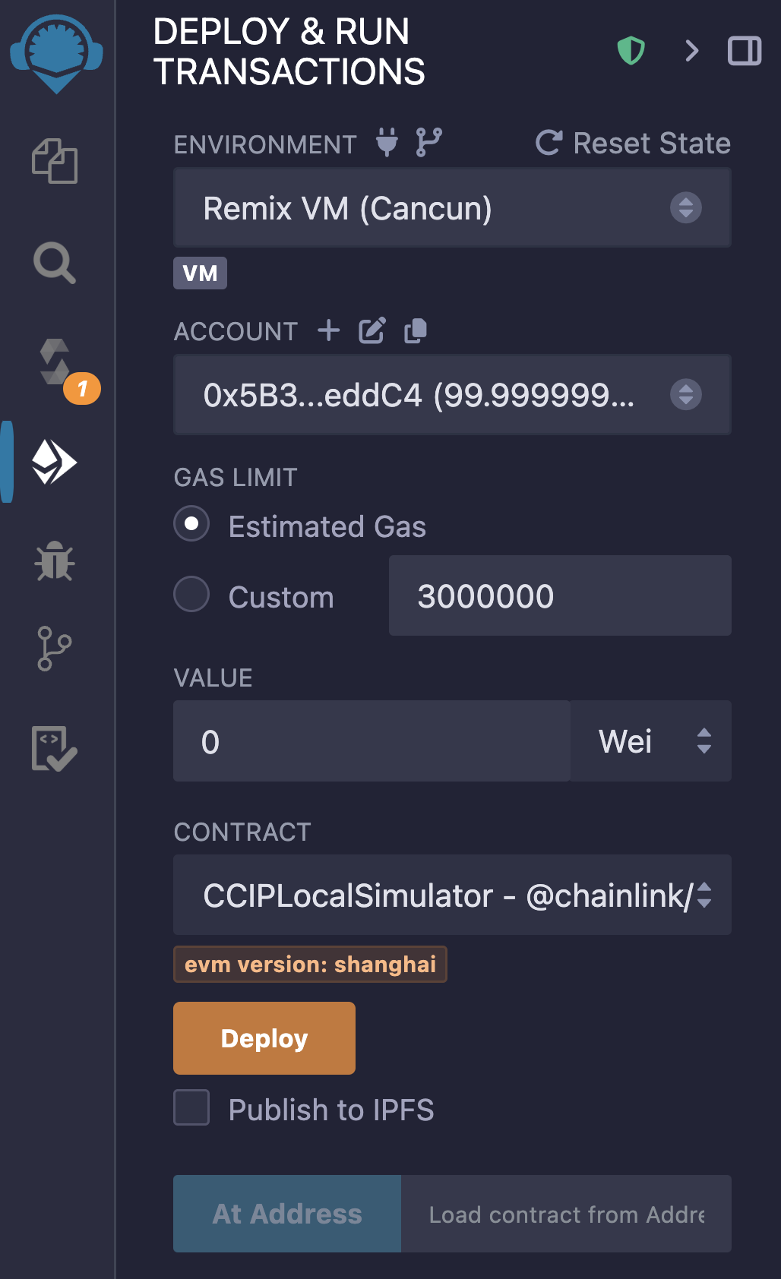This screenshot has width=781, height=1279.
Task: Open the Debugger bug icon
Action: (x=55, y=561)
